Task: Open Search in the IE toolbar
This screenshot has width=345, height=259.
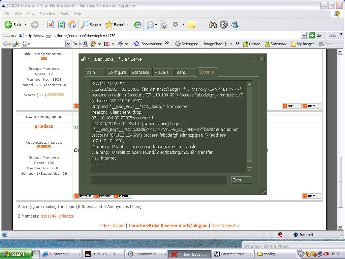Action: pyautogui.click(x=91, y=25)
